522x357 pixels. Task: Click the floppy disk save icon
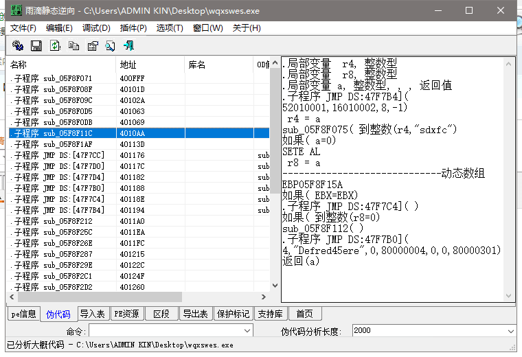coord(36,45)
